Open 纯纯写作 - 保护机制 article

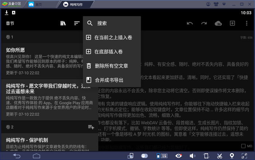pyautogui.click(x=50, y=142)
